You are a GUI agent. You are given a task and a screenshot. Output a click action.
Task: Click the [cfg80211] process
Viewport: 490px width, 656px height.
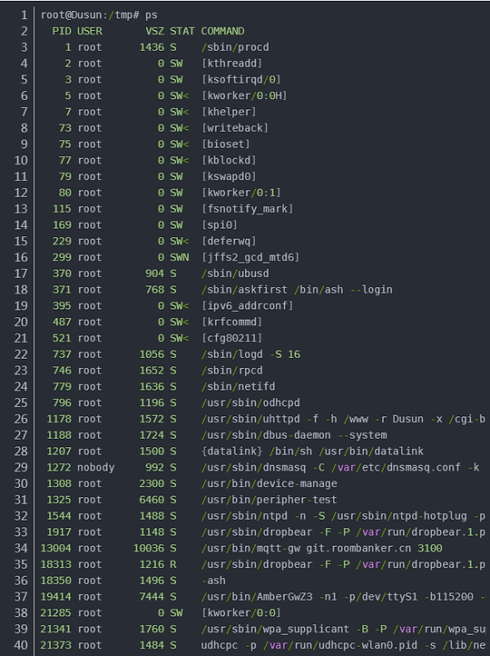(x=231, y=338)
